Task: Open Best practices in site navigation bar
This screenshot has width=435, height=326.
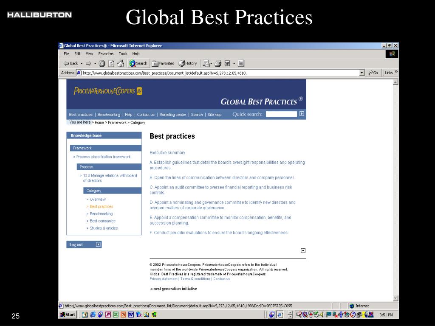Action: [x=81, y=115]
